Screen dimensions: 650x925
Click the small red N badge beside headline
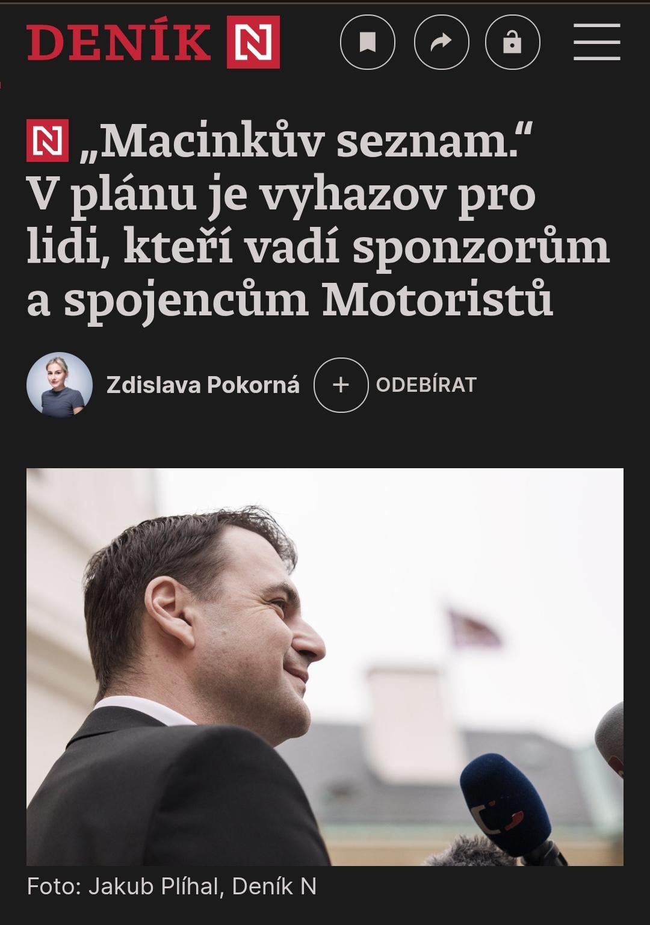pyautogui.click(x=48, y=140)
